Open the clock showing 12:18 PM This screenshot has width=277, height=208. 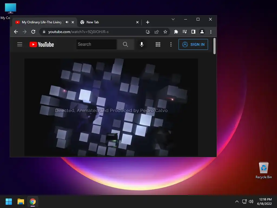265,201
